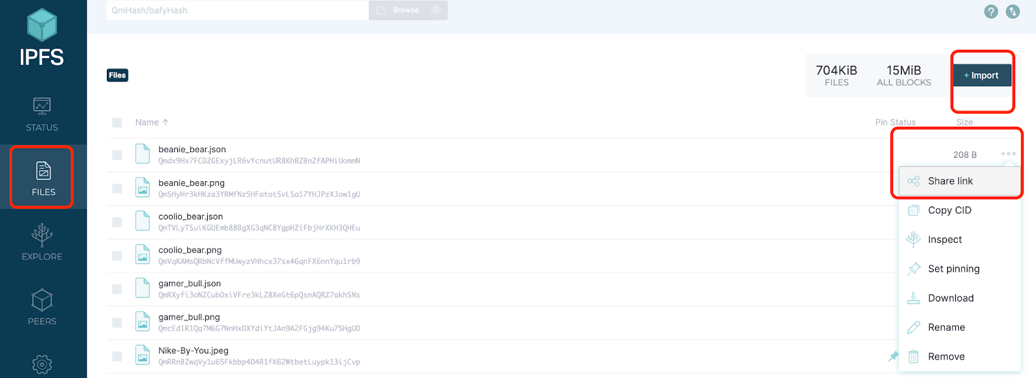
Task: Click the gamer_bull.json document icon
Action: point(142,288)
